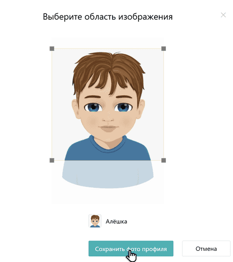Screen dimensions: 233x262
Task: Click the 'Отмена' button
Action: click(x=206, y=248)
